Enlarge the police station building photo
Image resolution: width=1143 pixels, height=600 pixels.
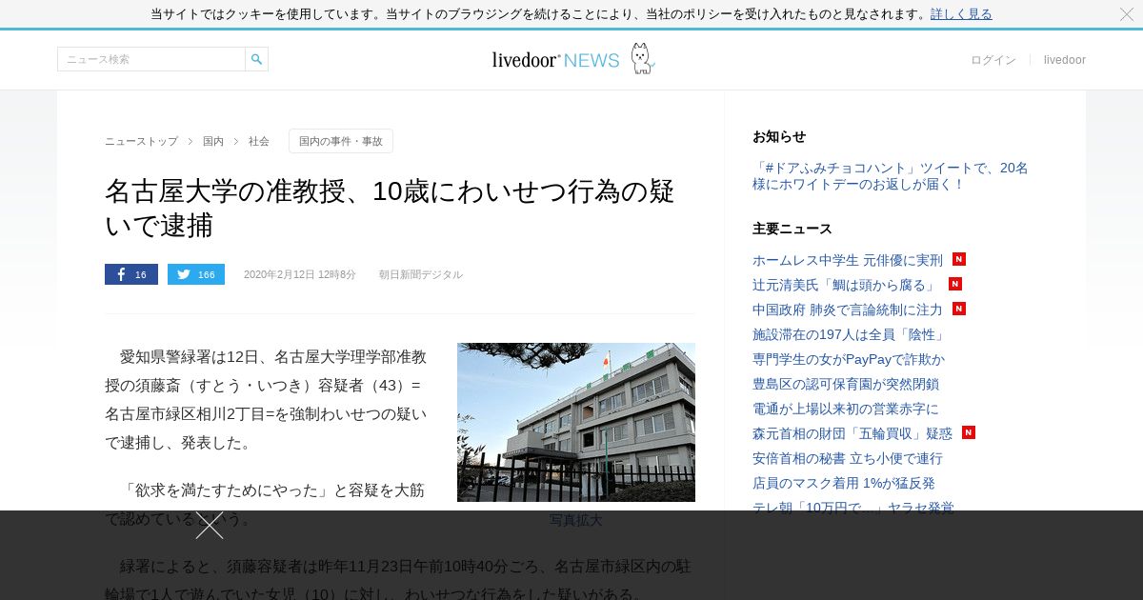[576, 422]
